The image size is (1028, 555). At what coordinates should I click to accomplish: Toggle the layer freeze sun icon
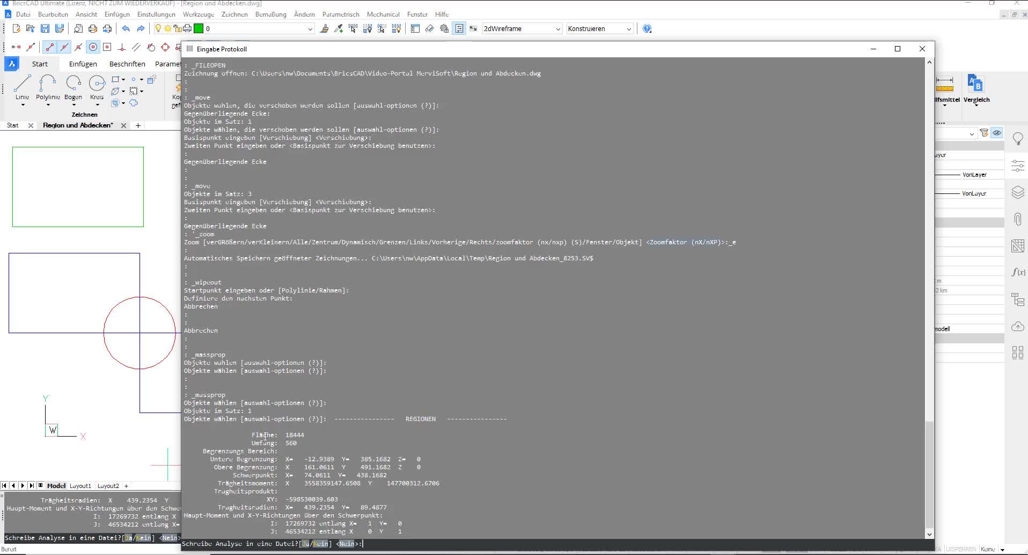tap(167, 28)
